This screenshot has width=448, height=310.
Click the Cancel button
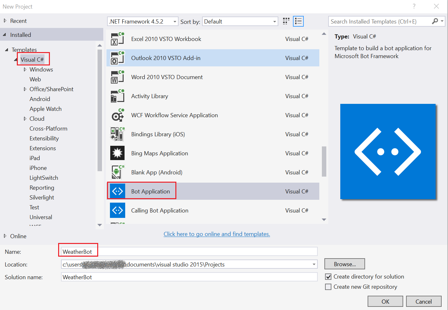click(424, 301)
